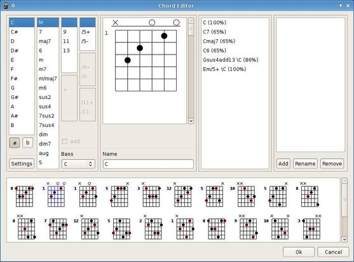Click the third-fret finger dot on the large fretboard
354x262 pixels.
(x=128, y=60)
